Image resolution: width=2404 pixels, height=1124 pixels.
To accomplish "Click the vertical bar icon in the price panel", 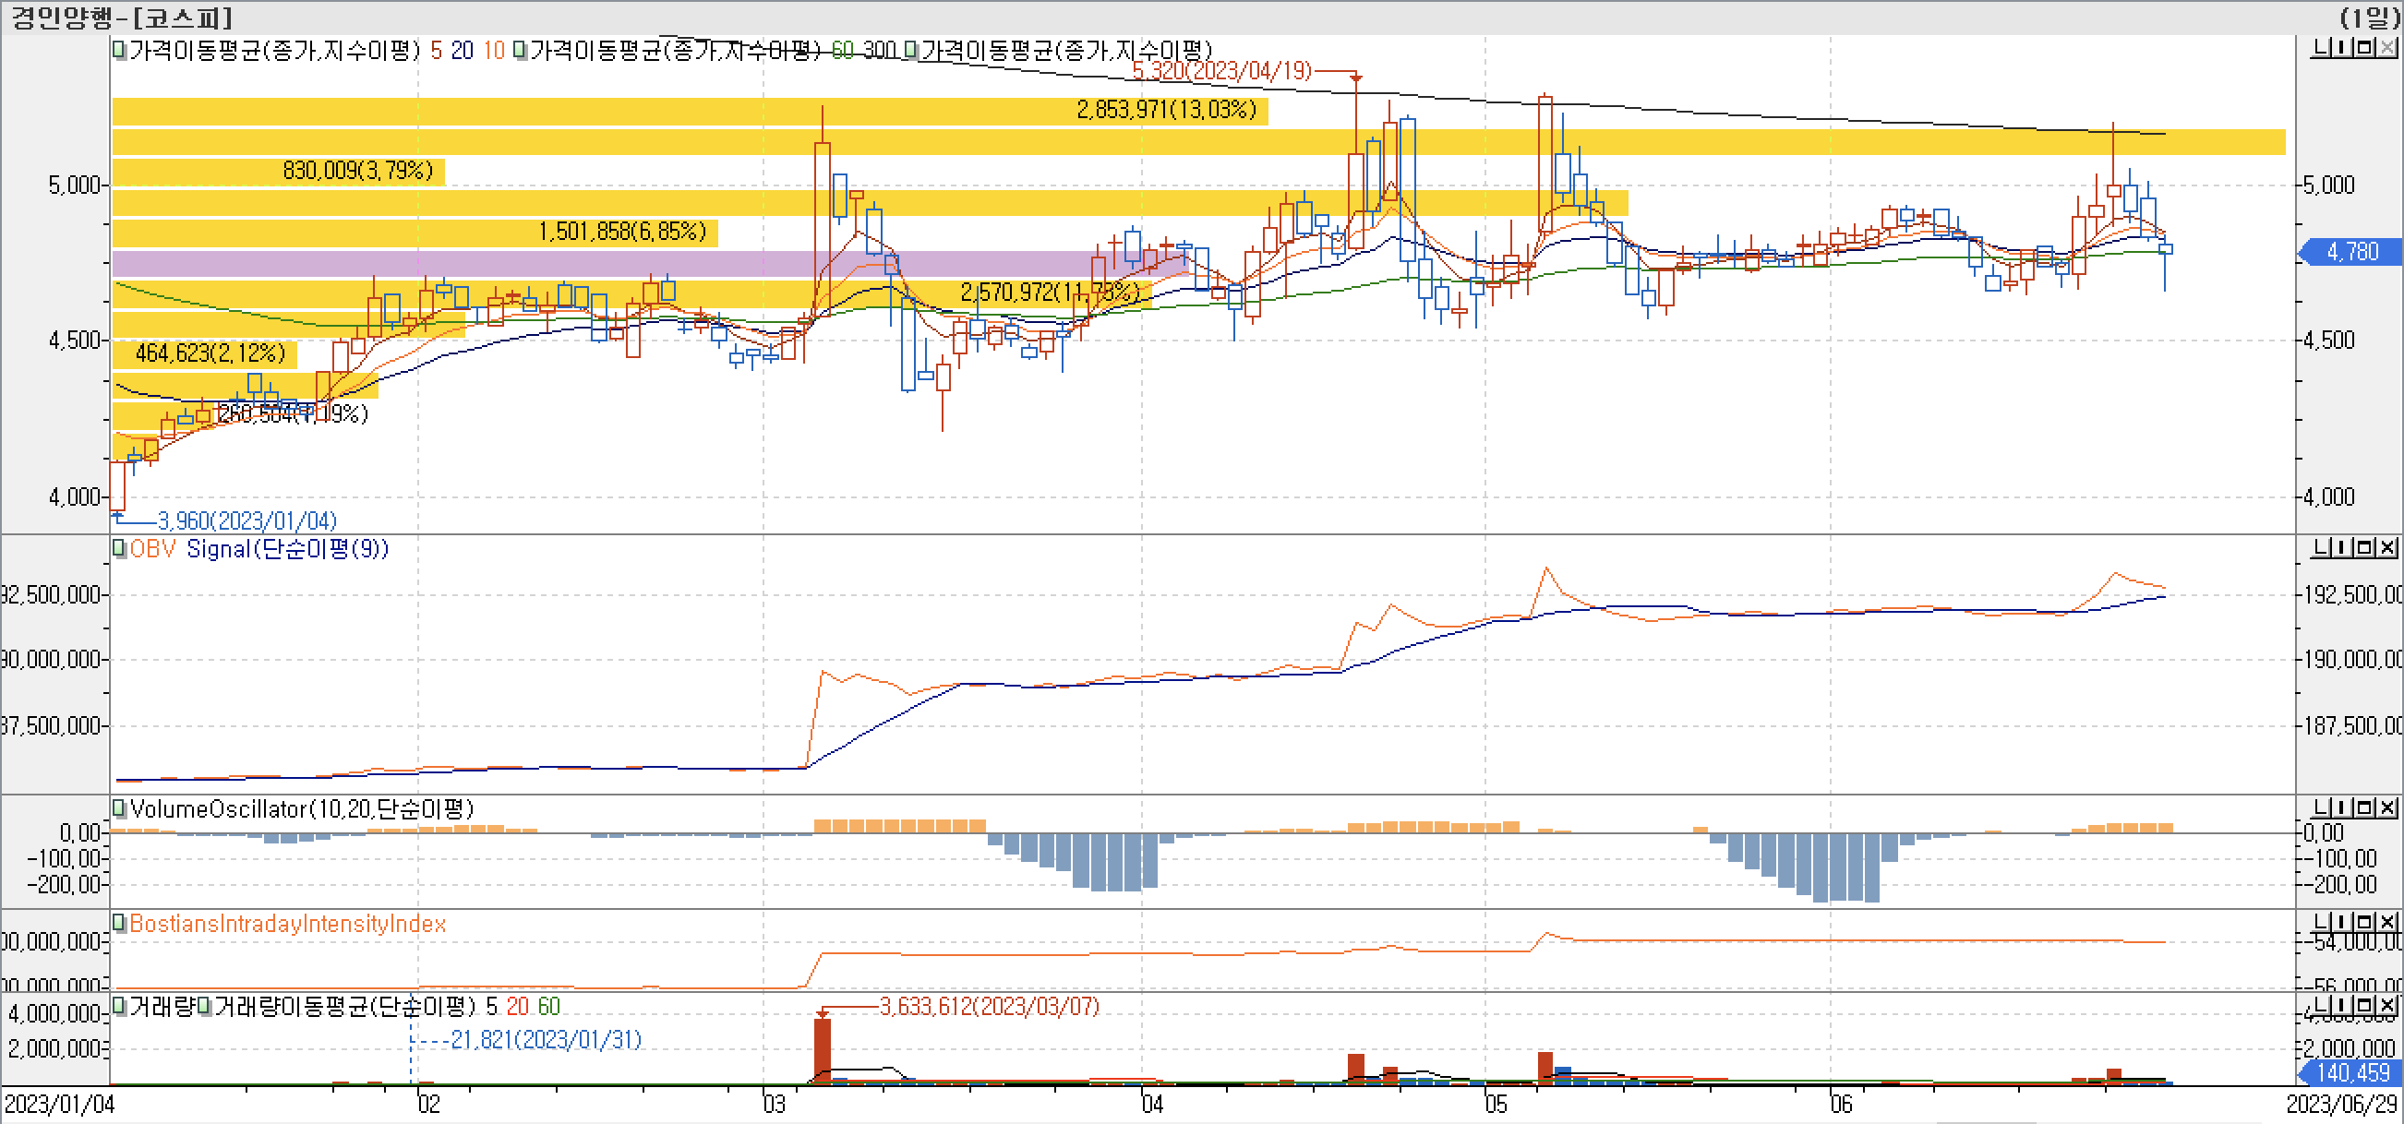I will (2343, 48).
